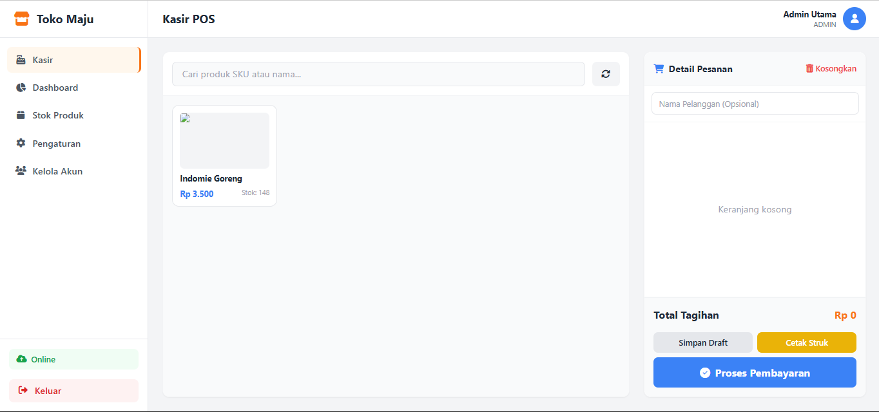Image resolution: width=879 pixels, height=412 pixels.
Task: Open Kelola Akun from the sidebar
Action: (57, 171)
